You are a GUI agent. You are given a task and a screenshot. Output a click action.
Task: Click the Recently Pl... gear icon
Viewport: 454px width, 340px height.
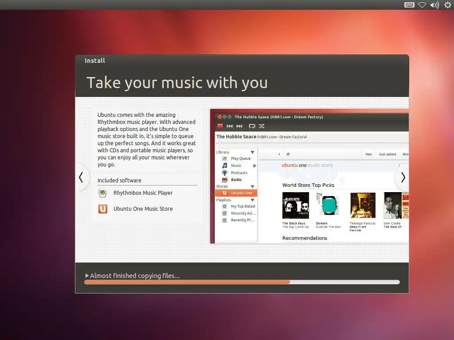(224, 220)
